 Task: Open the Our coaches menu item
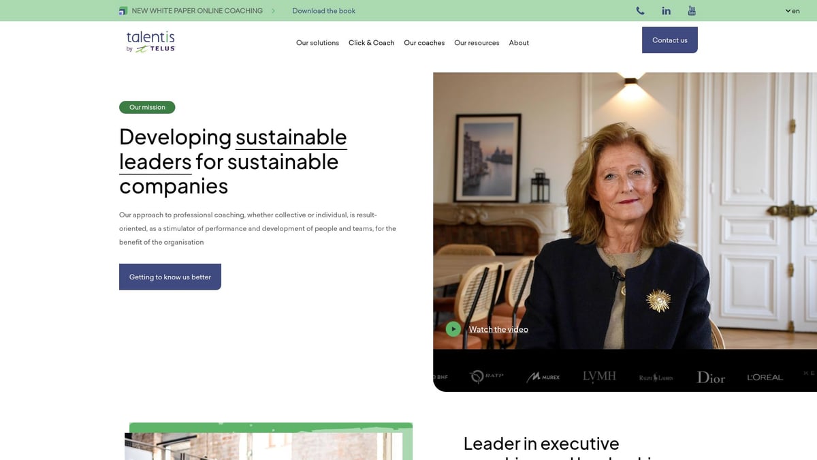(x=424, y=42)
